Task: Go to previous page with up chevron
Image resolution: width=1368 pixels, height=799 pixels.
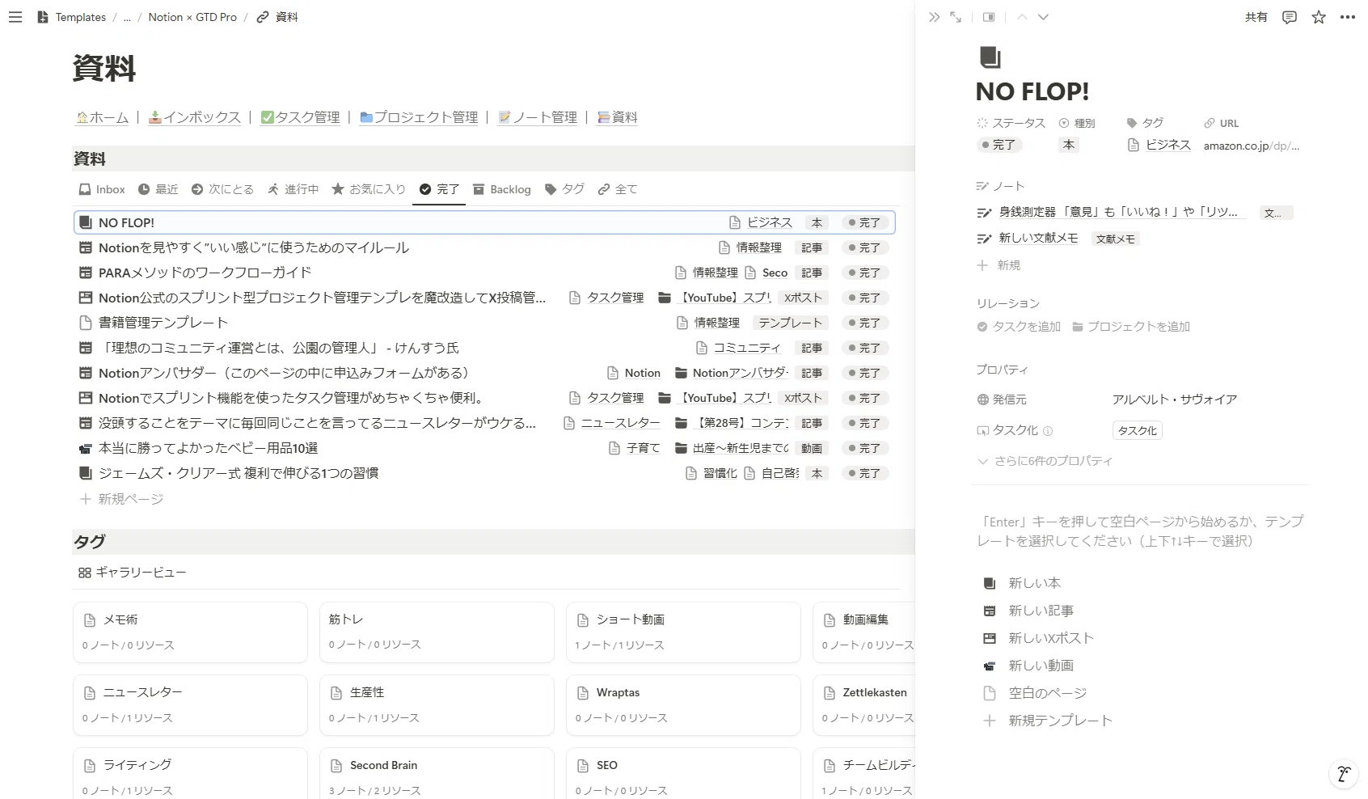Action: tap(1022, 17)
